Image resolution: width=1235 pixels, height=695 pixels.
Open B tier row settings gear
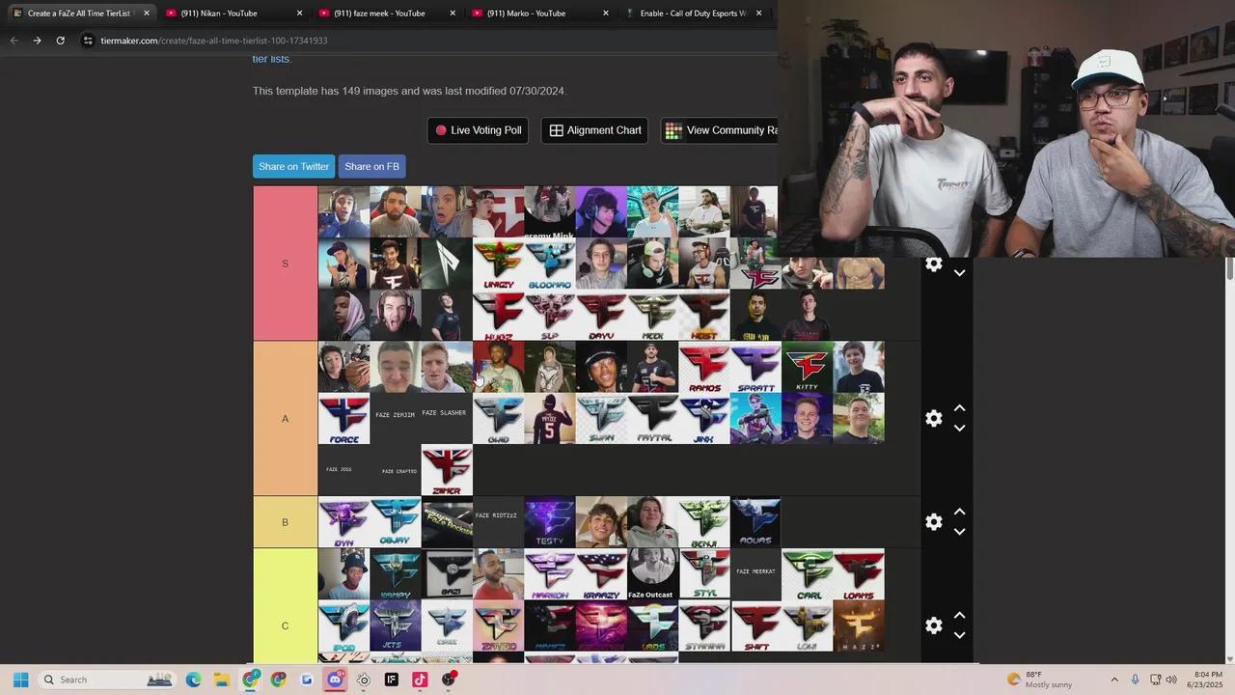click(933, 522)
